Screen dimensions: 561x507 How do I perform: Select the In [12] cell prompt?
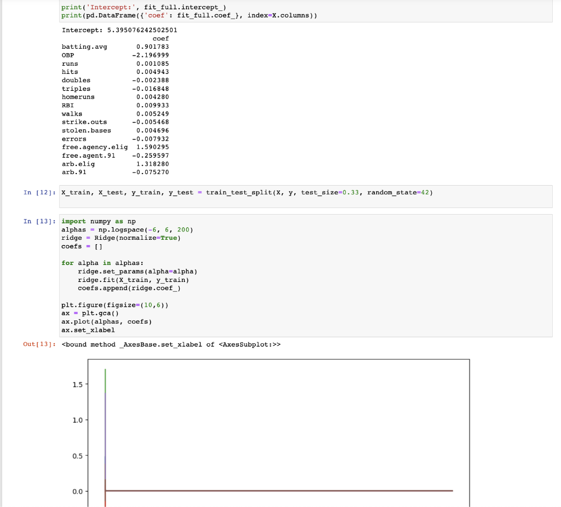[x=39, y=192]
